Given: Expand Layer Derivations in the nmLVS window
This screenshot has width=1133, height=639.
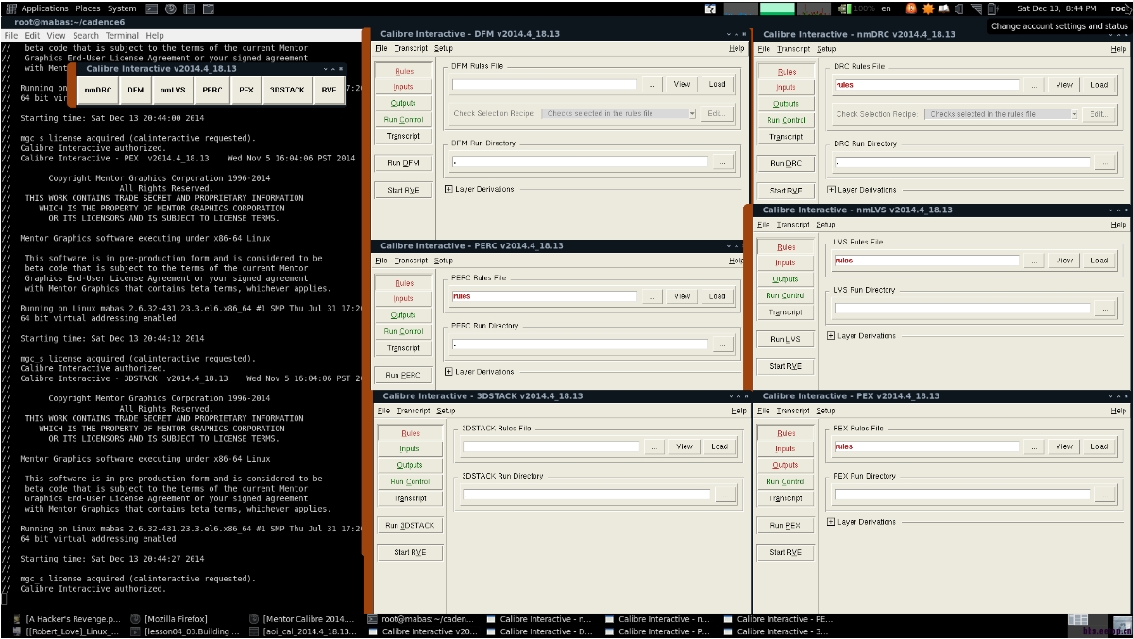Looking at the screenshot, I should pos(831,336).
